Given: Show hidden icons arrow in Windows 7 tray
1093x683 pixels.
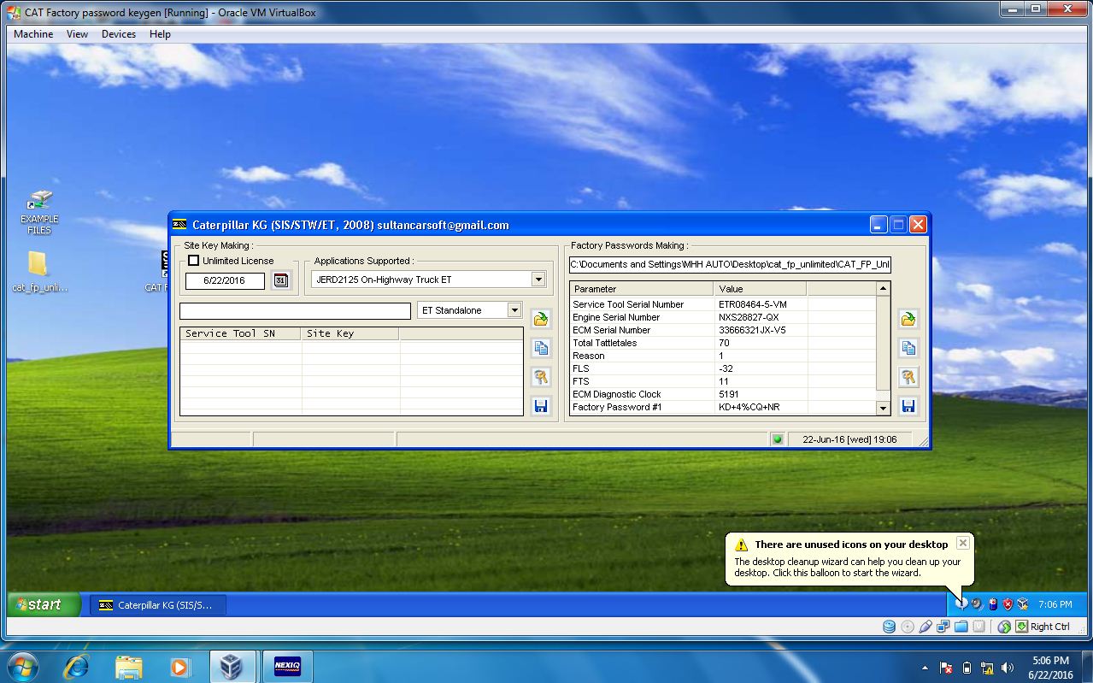Looking at the screenshot, I should [x=925, y=668].
